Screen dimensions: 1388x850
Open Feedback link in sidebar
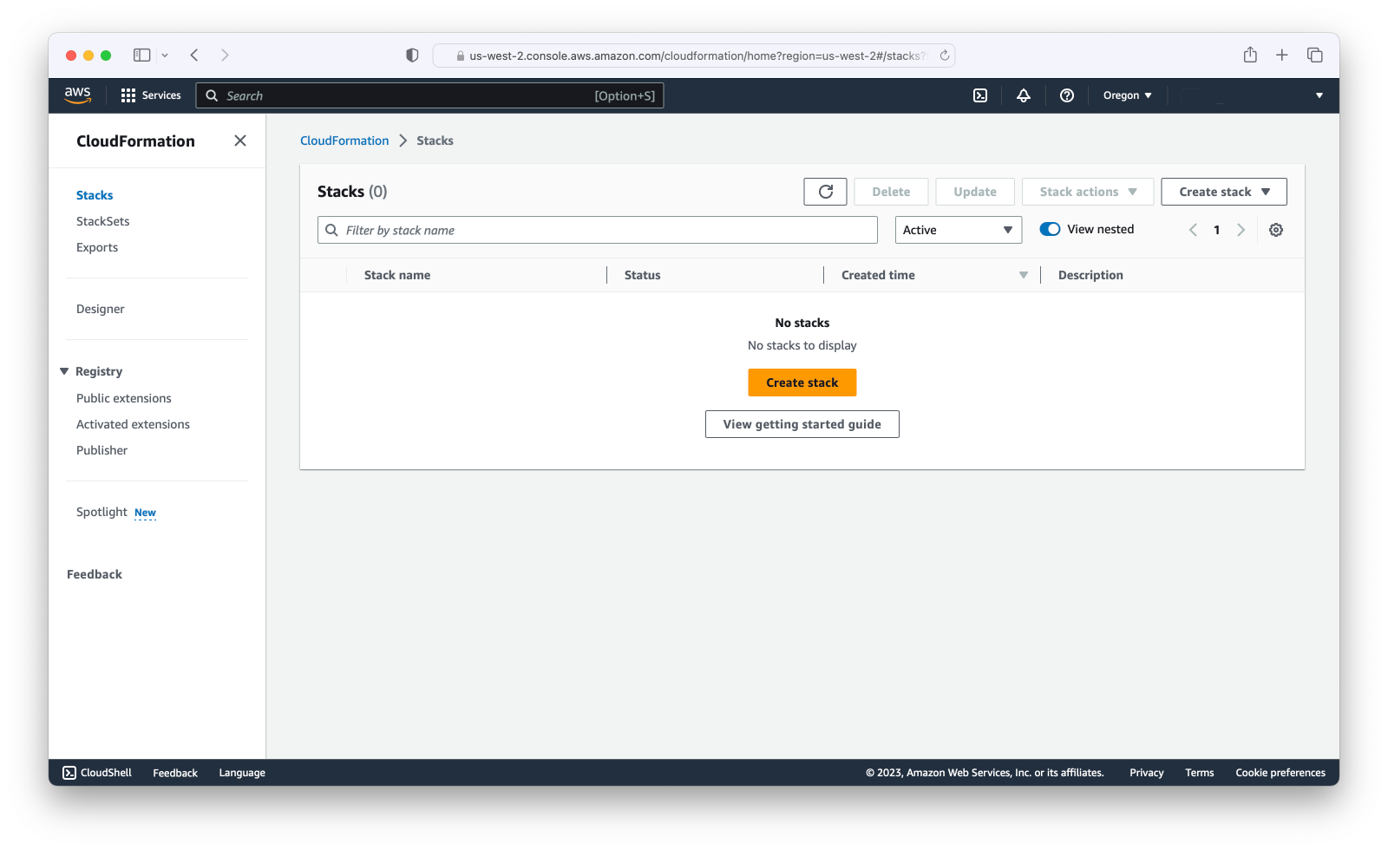pos(95,574)
